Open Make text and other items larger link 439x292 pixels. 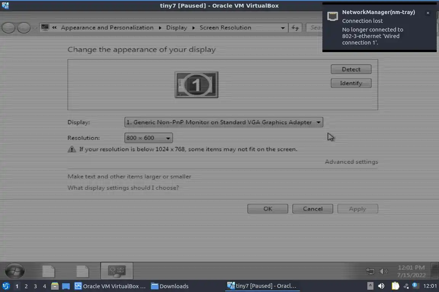click(129, 176)
